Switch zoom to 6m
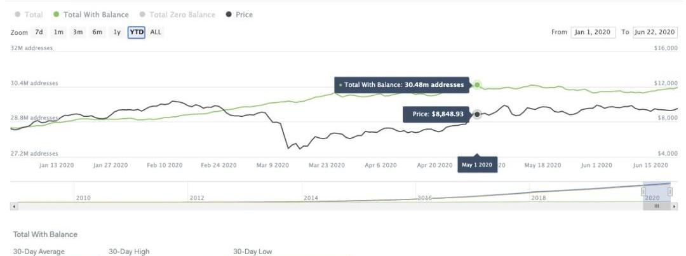Viewport: 686px width, 256px height. coord(97,32)
